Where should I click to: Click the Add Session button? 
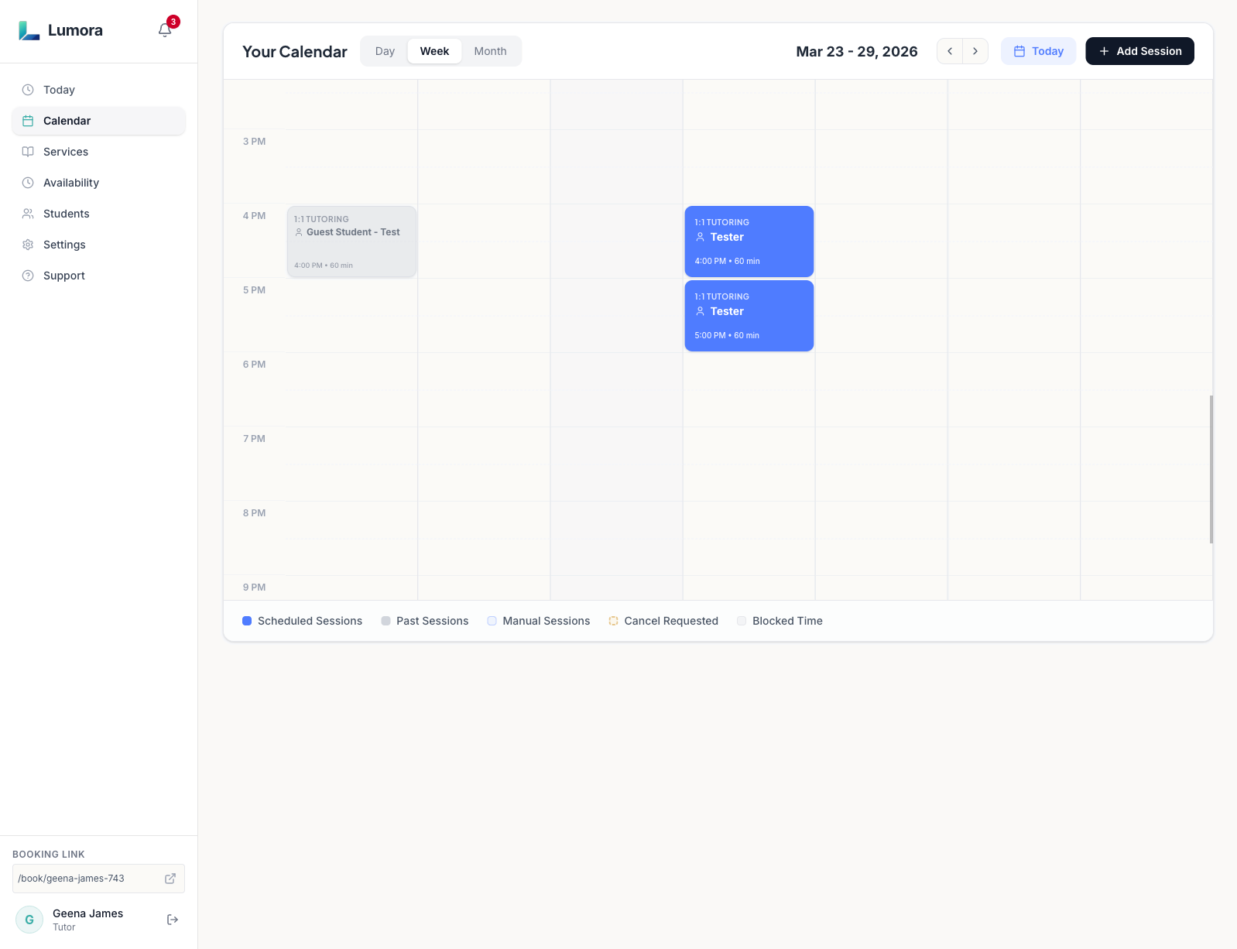[x=1139, y=51]
